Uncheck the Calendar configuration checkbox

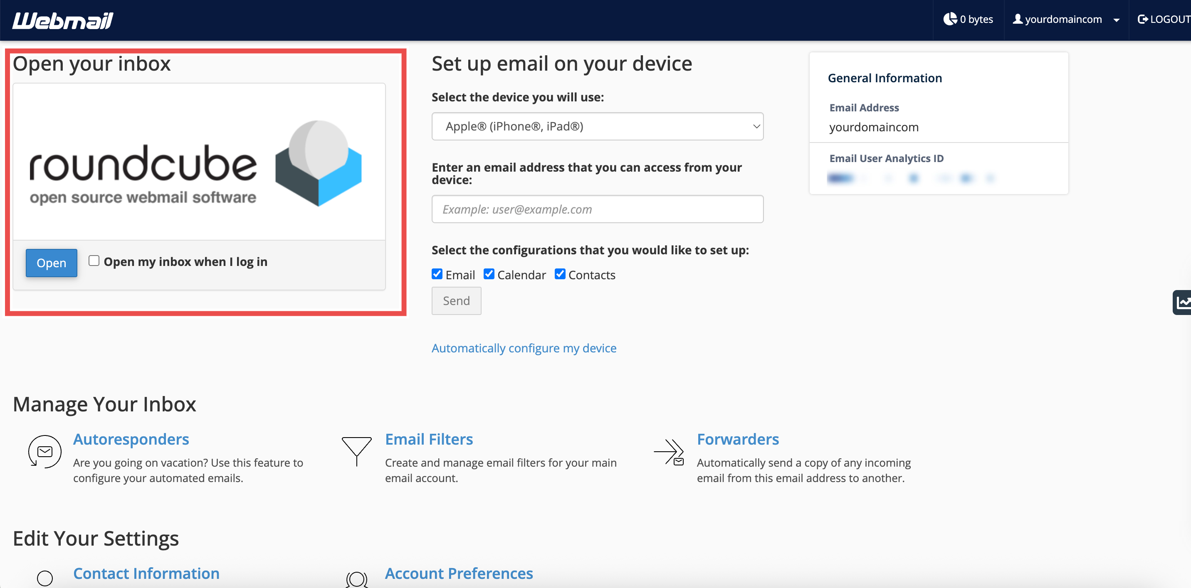point(489,274)
